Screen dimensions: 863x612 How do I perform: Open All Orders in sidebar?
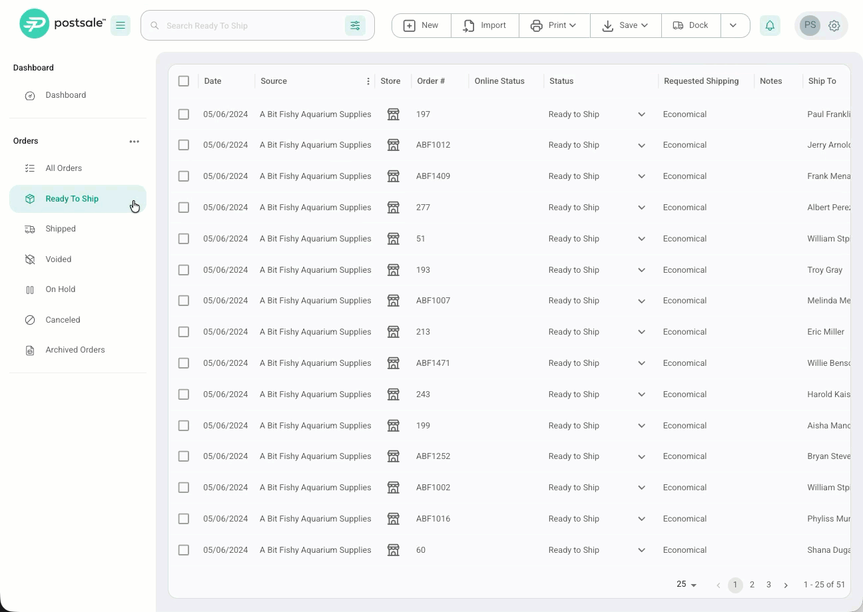[x=77, y=168]
